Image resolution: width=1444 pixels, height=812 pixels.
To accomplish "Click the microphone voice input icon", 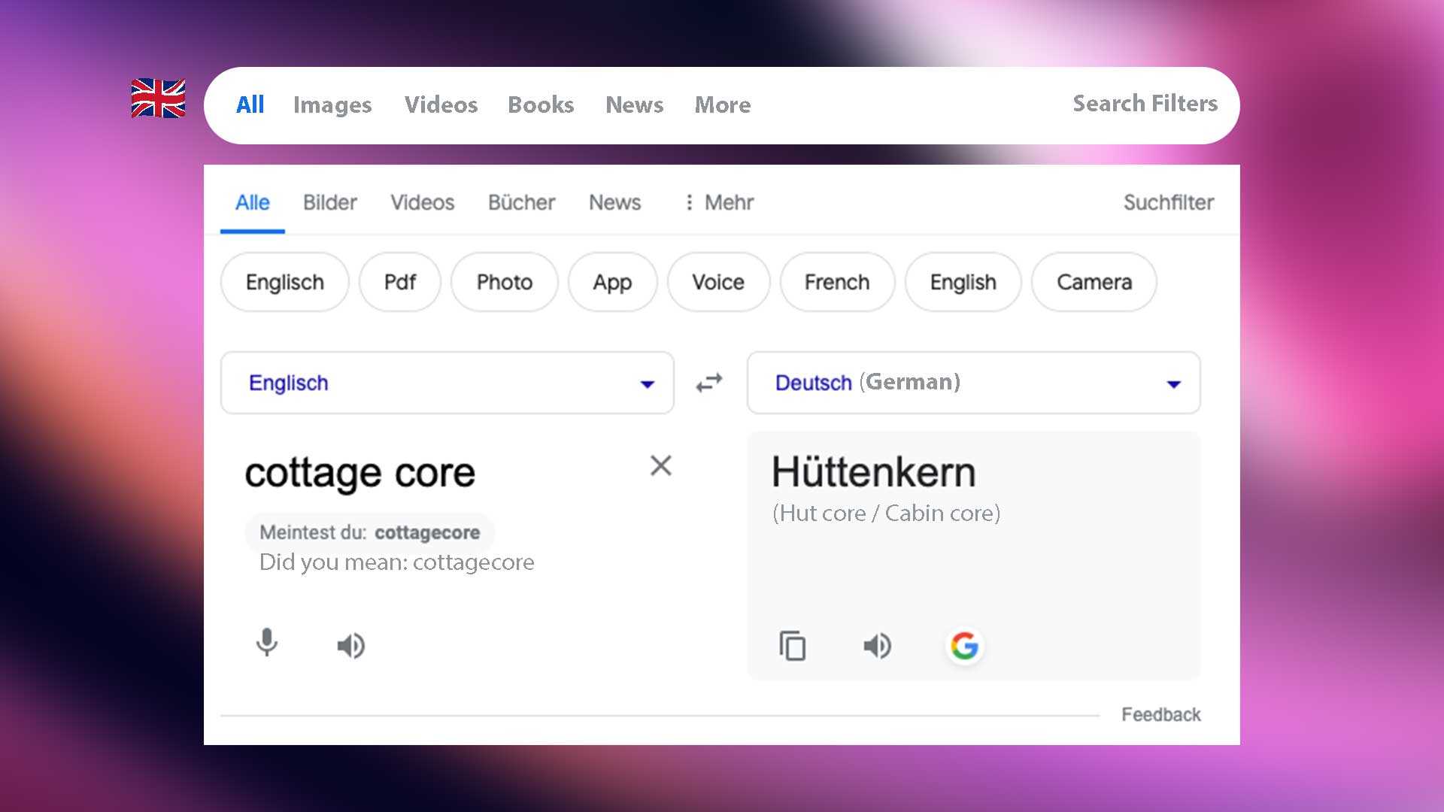I will [267, 644].
